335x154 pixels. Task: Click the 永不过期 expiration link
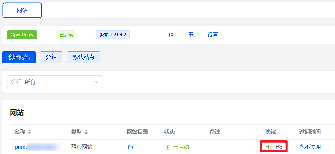pyautogui.click(x=310, y=147)
